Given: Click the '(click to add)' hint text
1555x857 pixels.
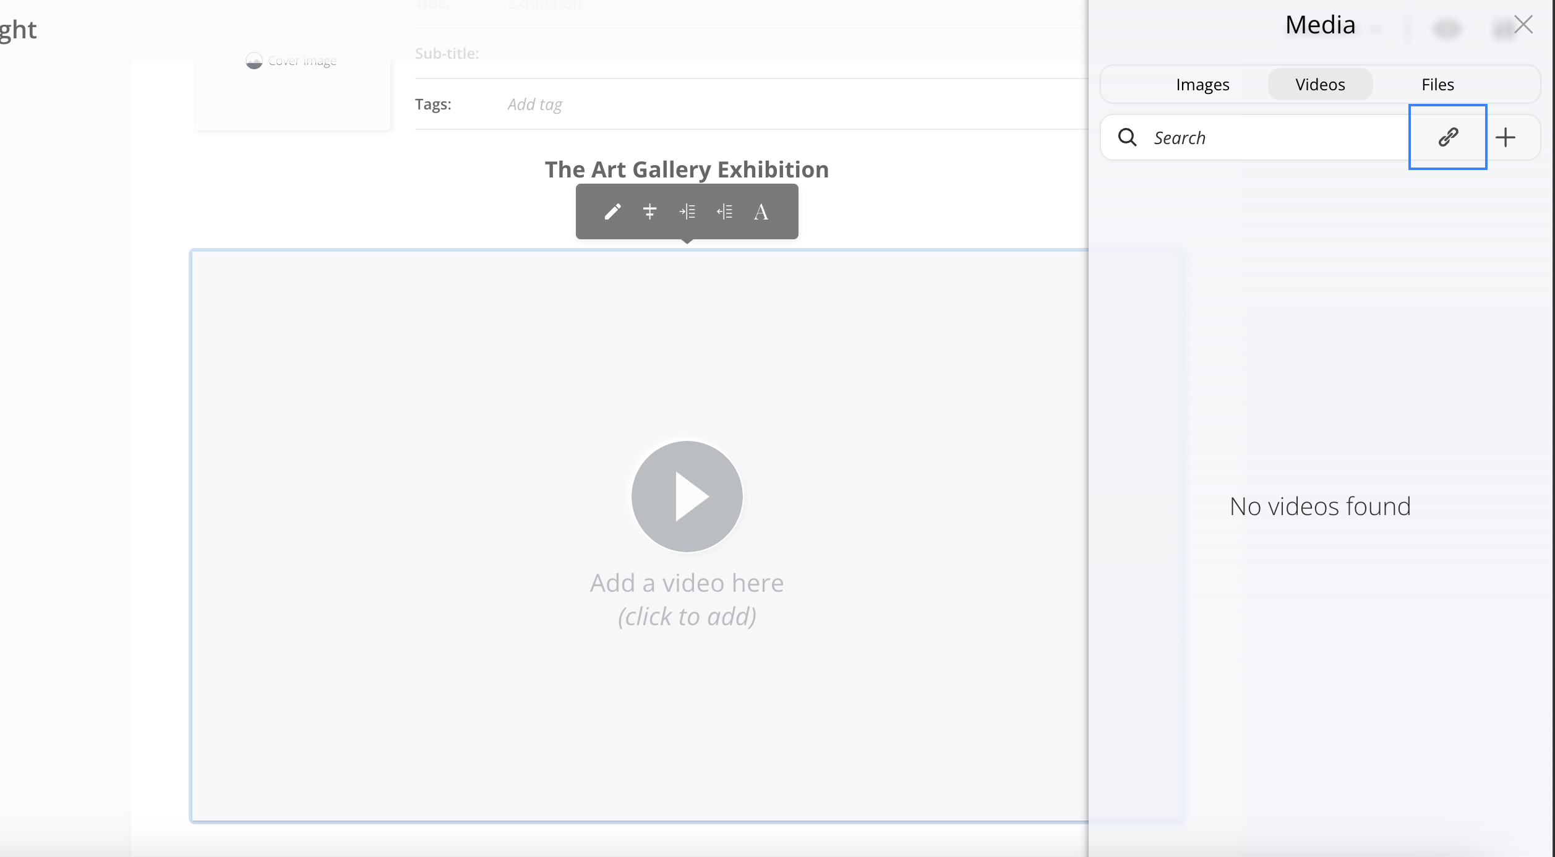Looking at the screenshot, I should click(x=687, y=616).
